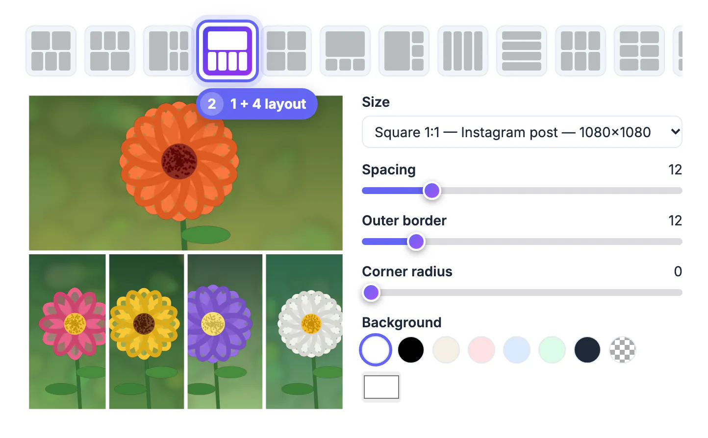Pick the one-large three-small bottom layout
The height and width of the screenshot is (438, 708).
point(345,51)
